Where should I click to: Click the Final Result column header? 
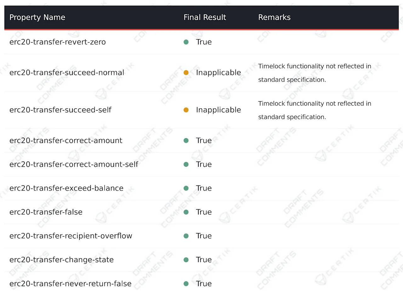pos(205,17)
